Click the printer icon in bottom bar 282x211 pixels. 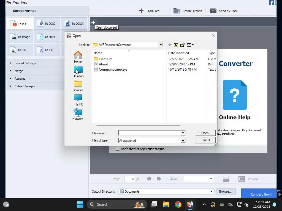(x=226, y=179)
